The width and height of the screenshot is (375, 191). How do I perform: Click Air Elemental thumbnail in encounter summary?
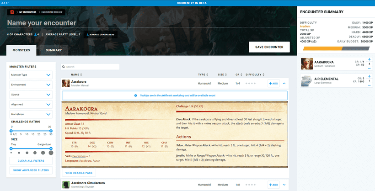click(307, 81)
